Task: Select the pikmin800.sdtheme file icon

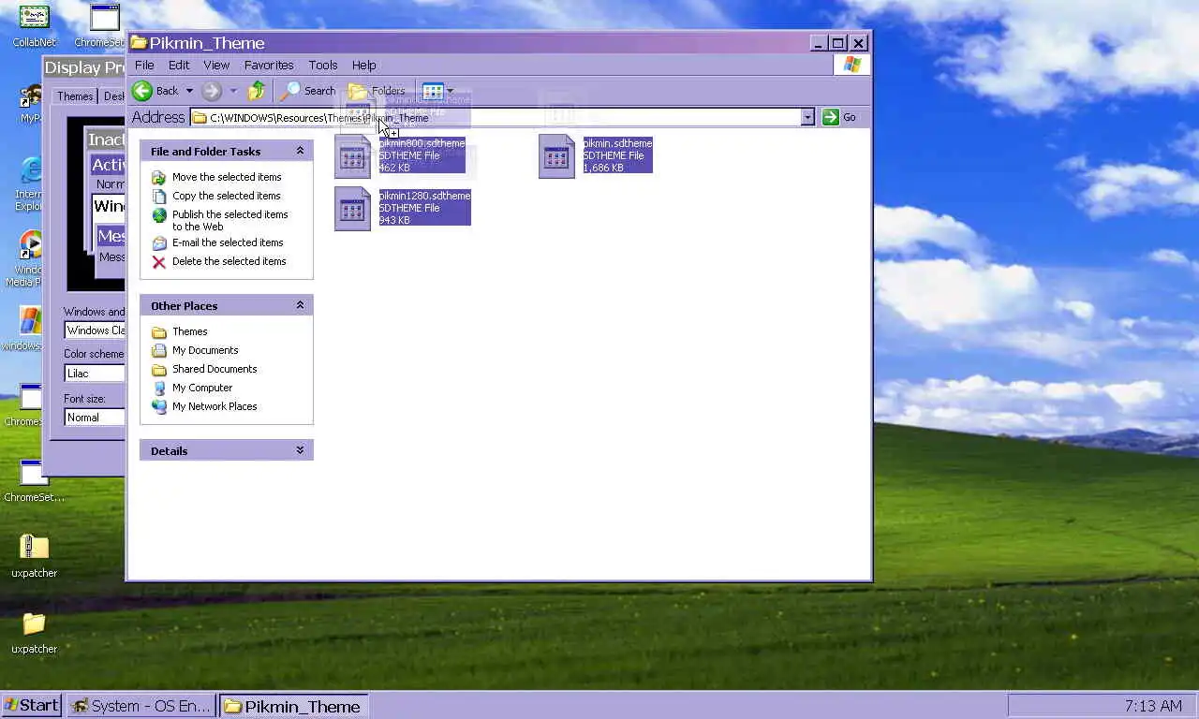Action: [x=352, y=156]
